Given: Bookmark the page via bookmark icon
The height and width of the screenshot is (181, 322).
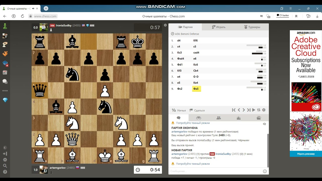Looking at the screenshot, I should (x=296, y=16).
